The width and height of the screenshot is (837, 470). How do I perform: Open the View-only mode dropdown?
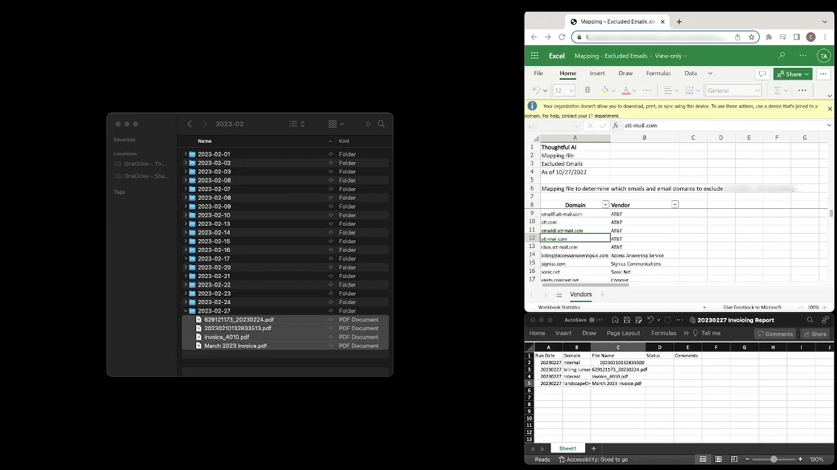click(x=671, y=56)
